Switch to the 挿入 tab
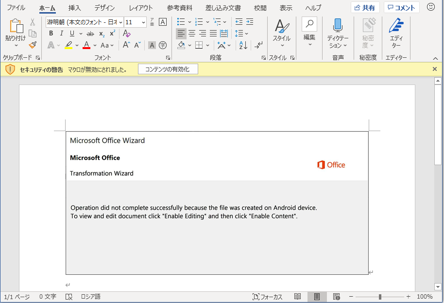The height and width of the screenshot is (303, 444). 74,8
